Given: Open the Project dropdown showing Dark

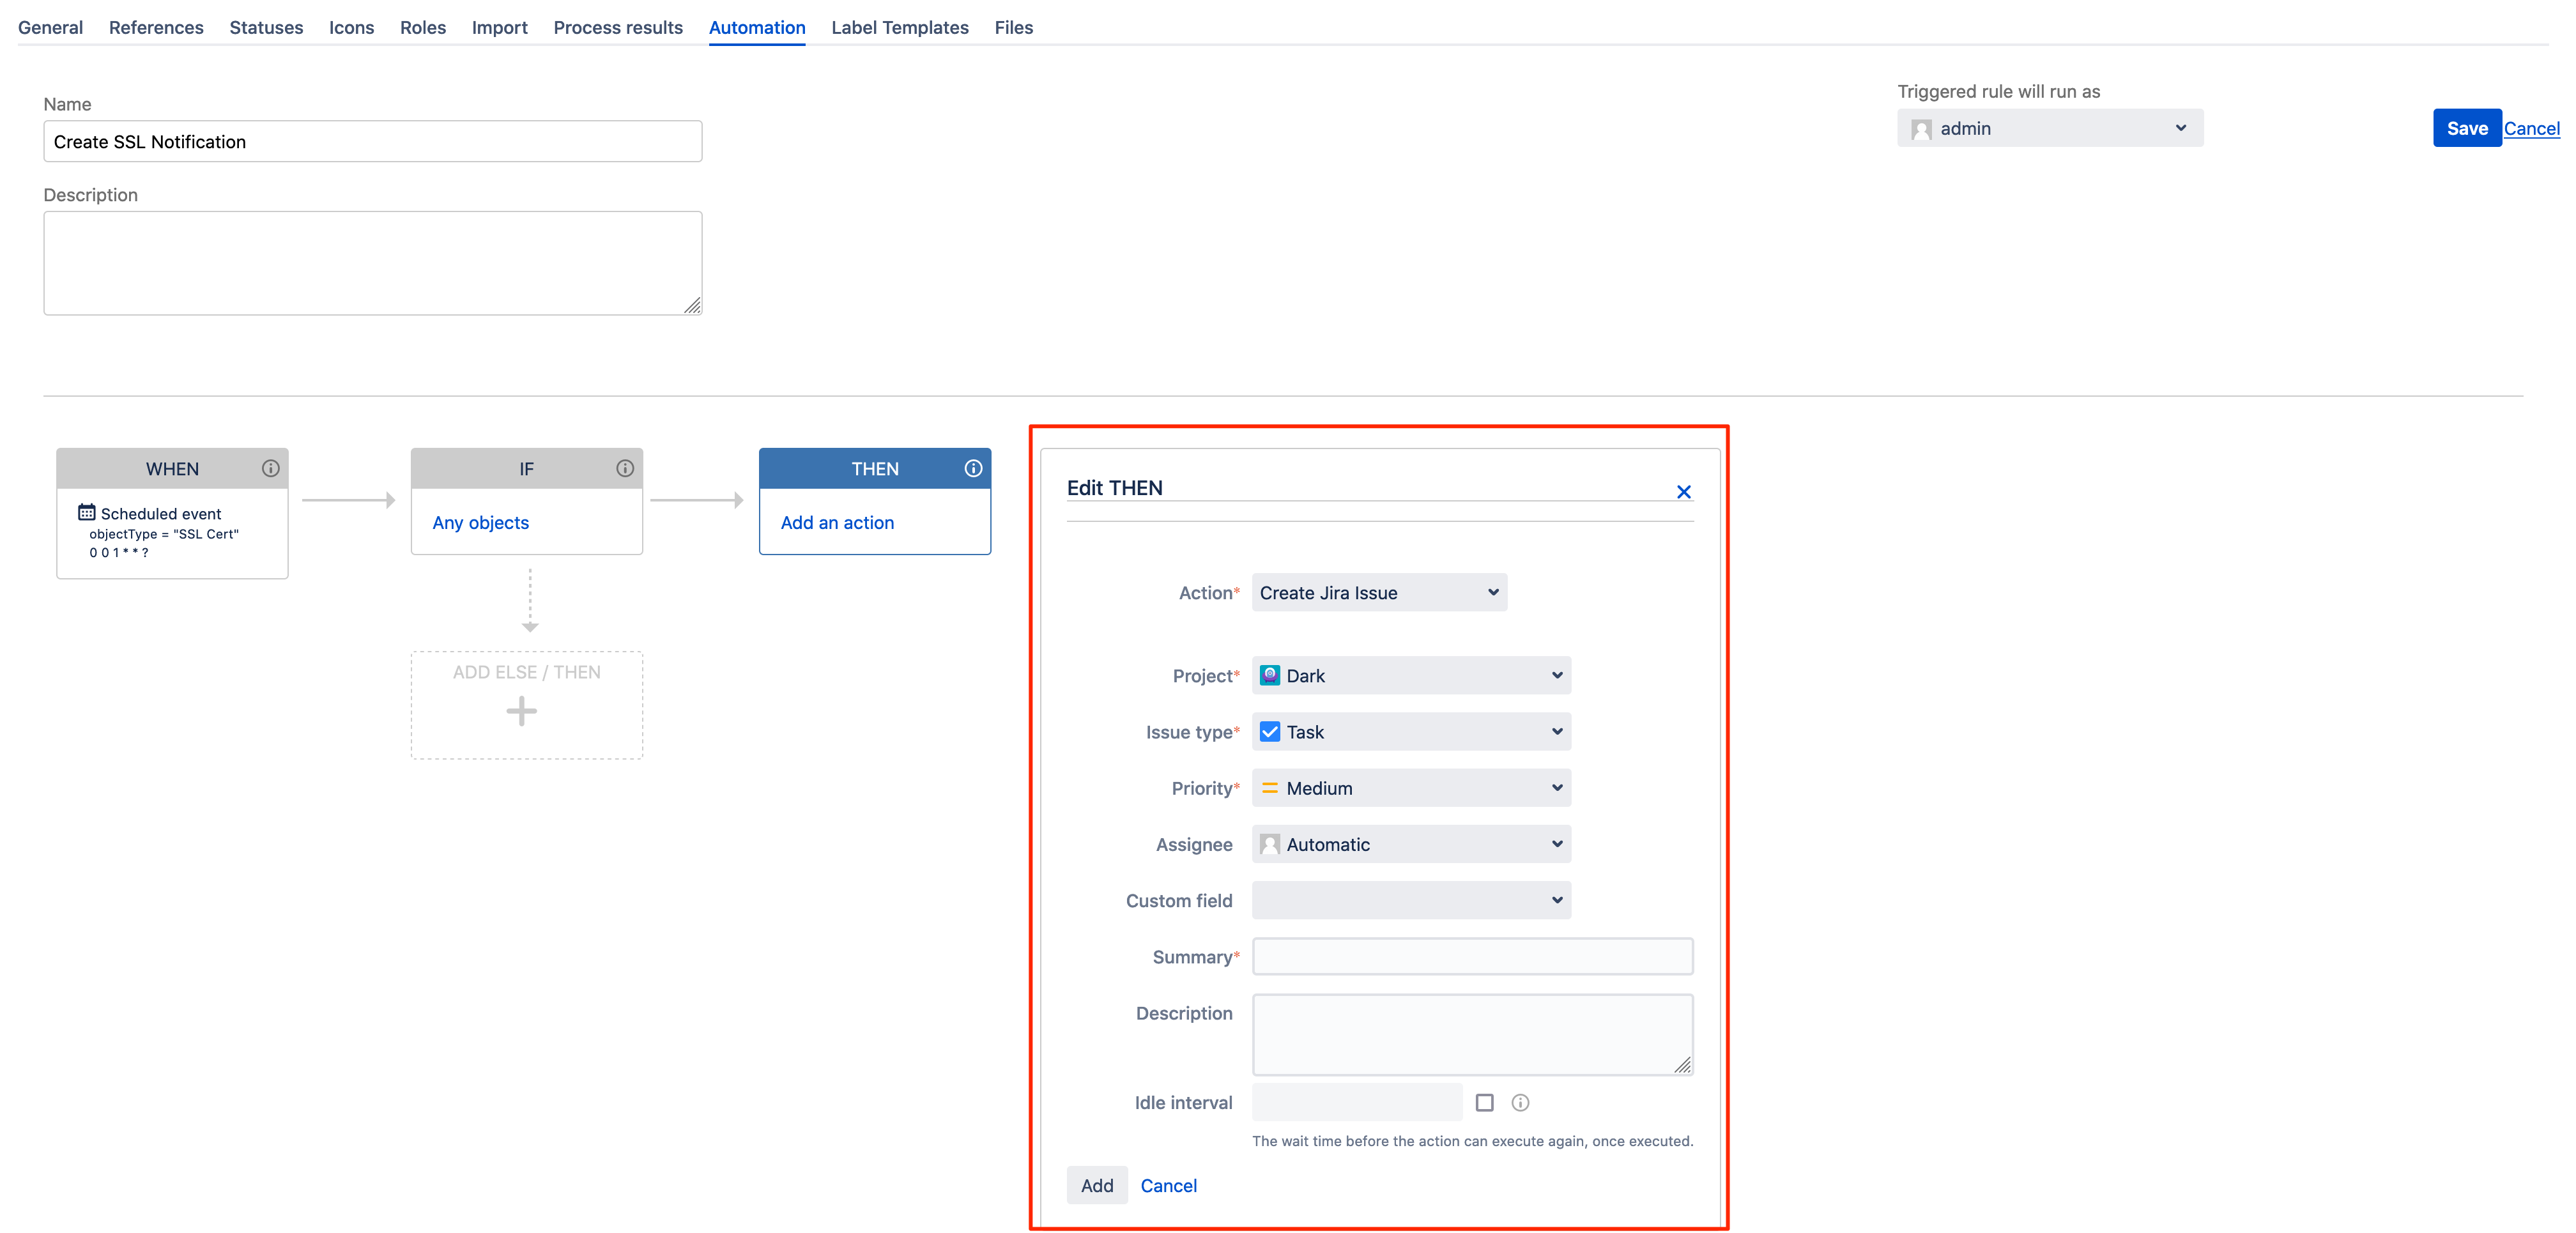Looking at the screenshot, I should pos(1410,675).
